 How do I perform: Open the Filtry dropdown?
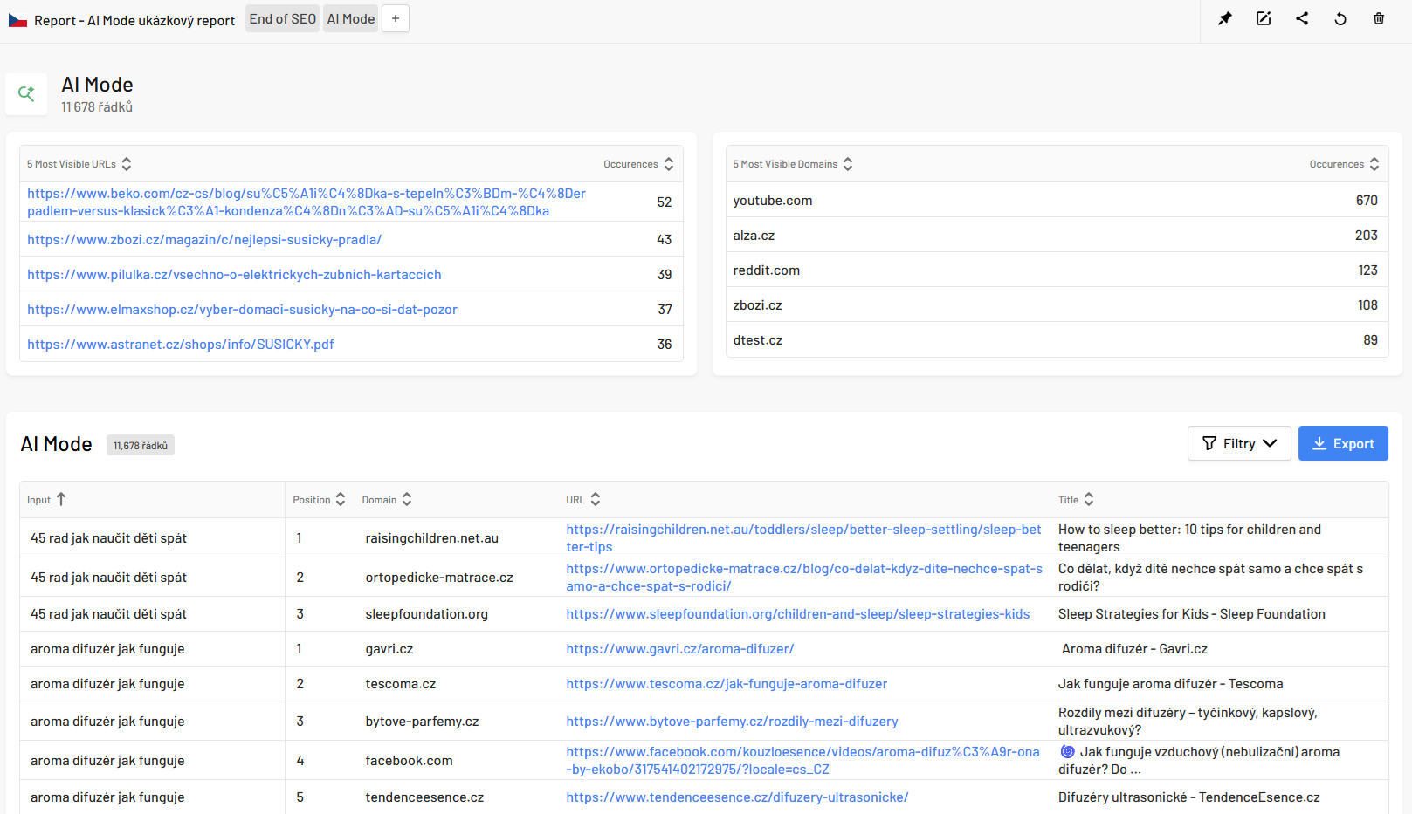(1238, 443)
